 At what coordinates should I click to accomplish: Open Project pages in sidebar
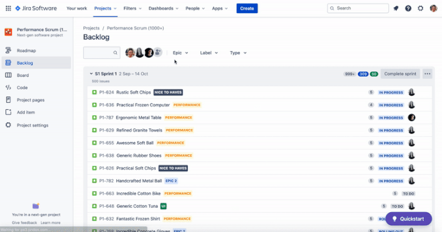pyautogui.click(x=30, y=100)
